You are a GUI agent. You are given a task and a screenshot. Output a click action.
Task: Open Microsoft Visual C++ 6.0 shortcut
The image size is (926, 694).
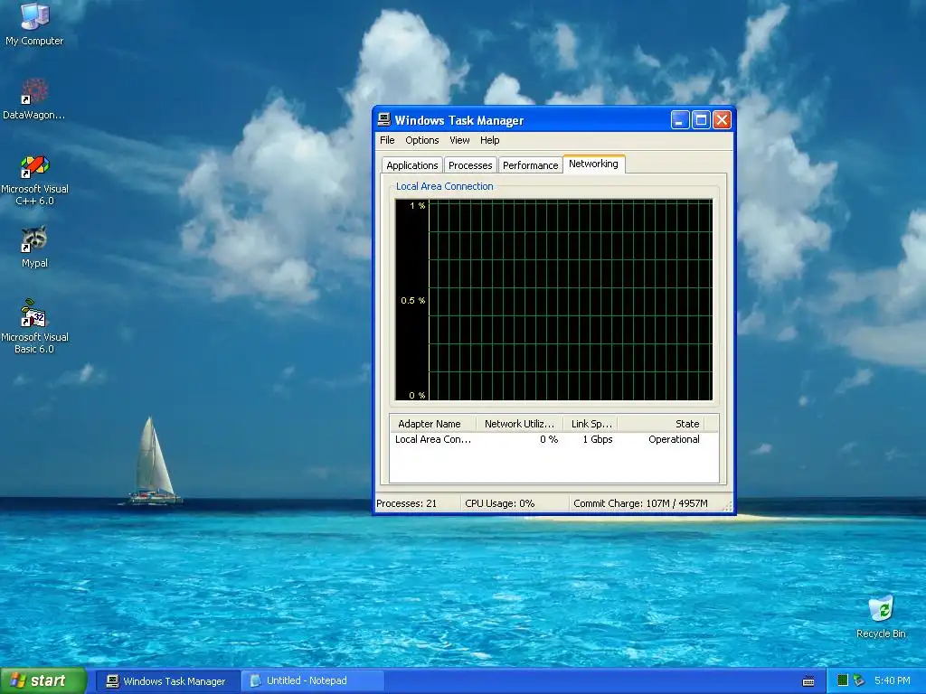[x=34, y=180]
